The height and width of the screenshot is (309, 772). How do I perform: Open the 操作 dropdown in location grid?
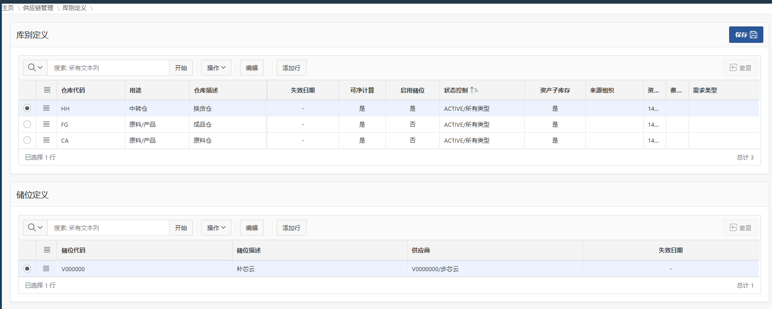tap(216, 228)
